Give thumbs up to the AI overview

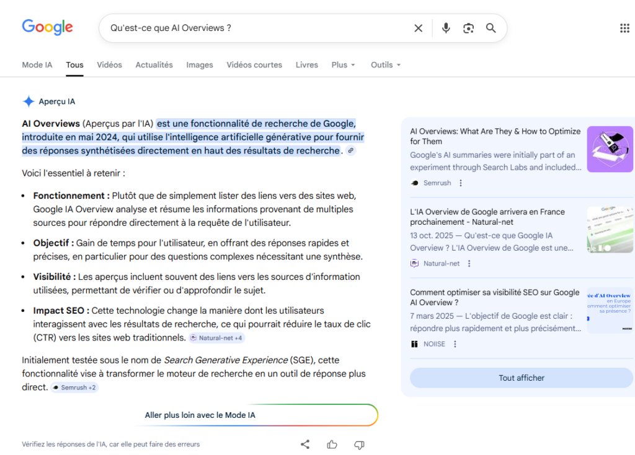[x=332, y=444]
